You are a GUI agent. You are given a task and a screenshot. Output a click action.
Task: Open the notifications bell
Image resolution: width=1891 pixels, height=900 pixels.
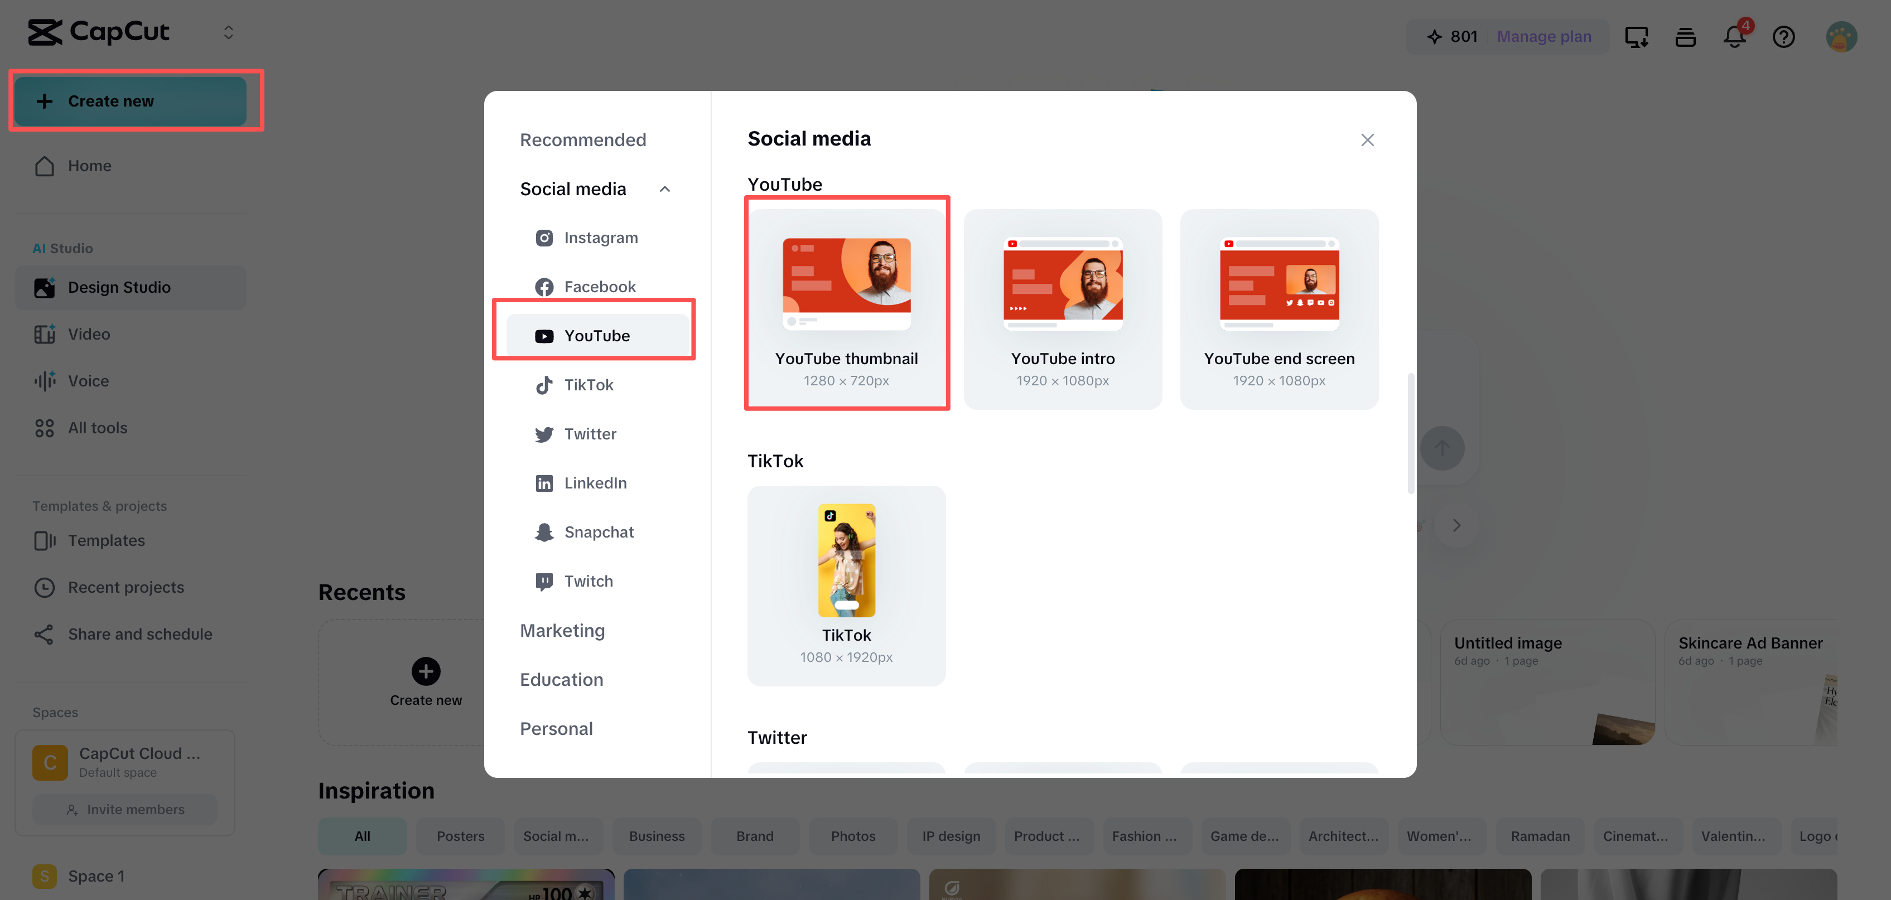pyautogui.click(x=1734, y=36)
